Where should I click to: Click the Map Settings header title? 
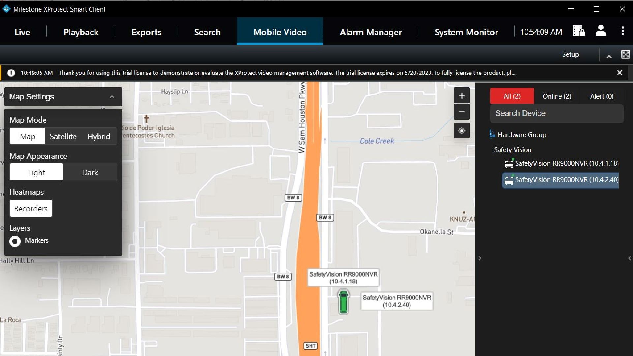tap(32, 97)
